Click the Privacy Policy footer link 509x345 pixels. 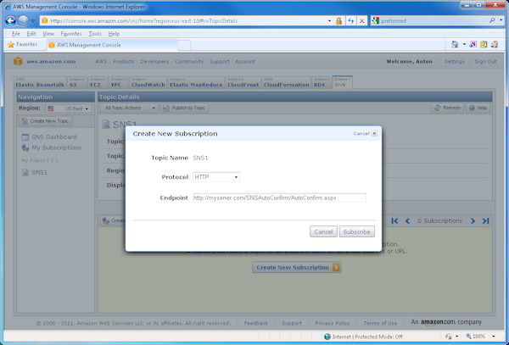pyautogui.click(x=333, y=323)
